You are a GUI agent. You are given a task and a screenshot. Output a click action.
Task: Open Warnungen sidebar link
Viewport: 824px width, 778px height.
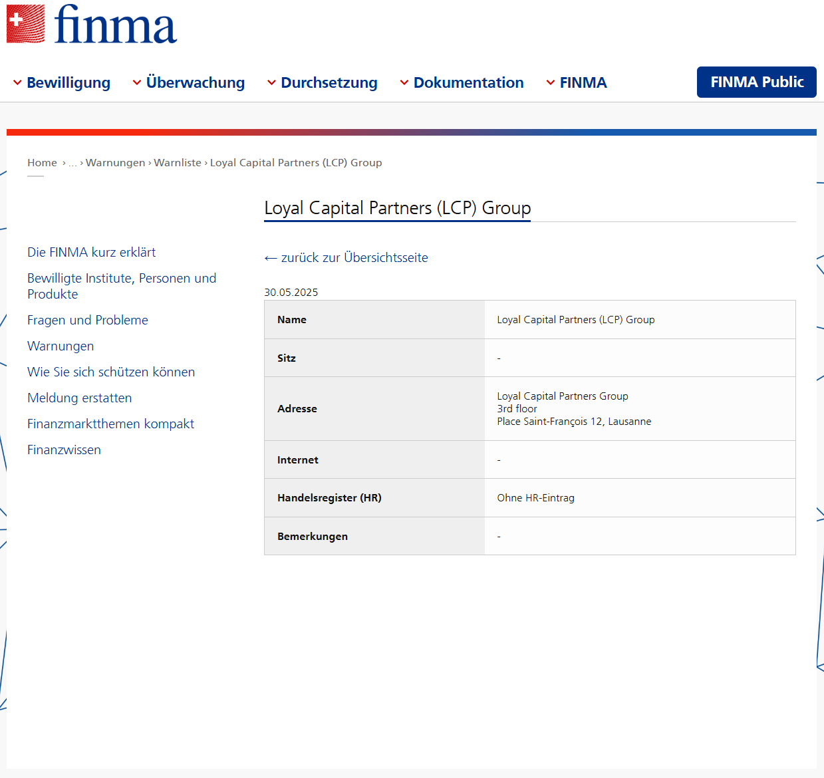click(x=61, y=346)
